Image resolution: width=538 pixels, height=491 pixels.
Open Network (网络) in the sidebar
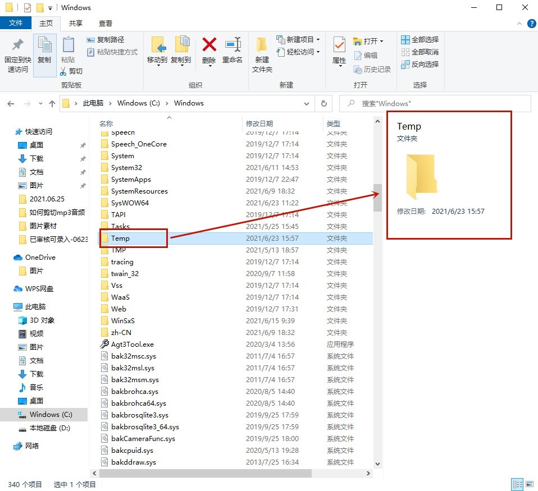tap(27, 446)
